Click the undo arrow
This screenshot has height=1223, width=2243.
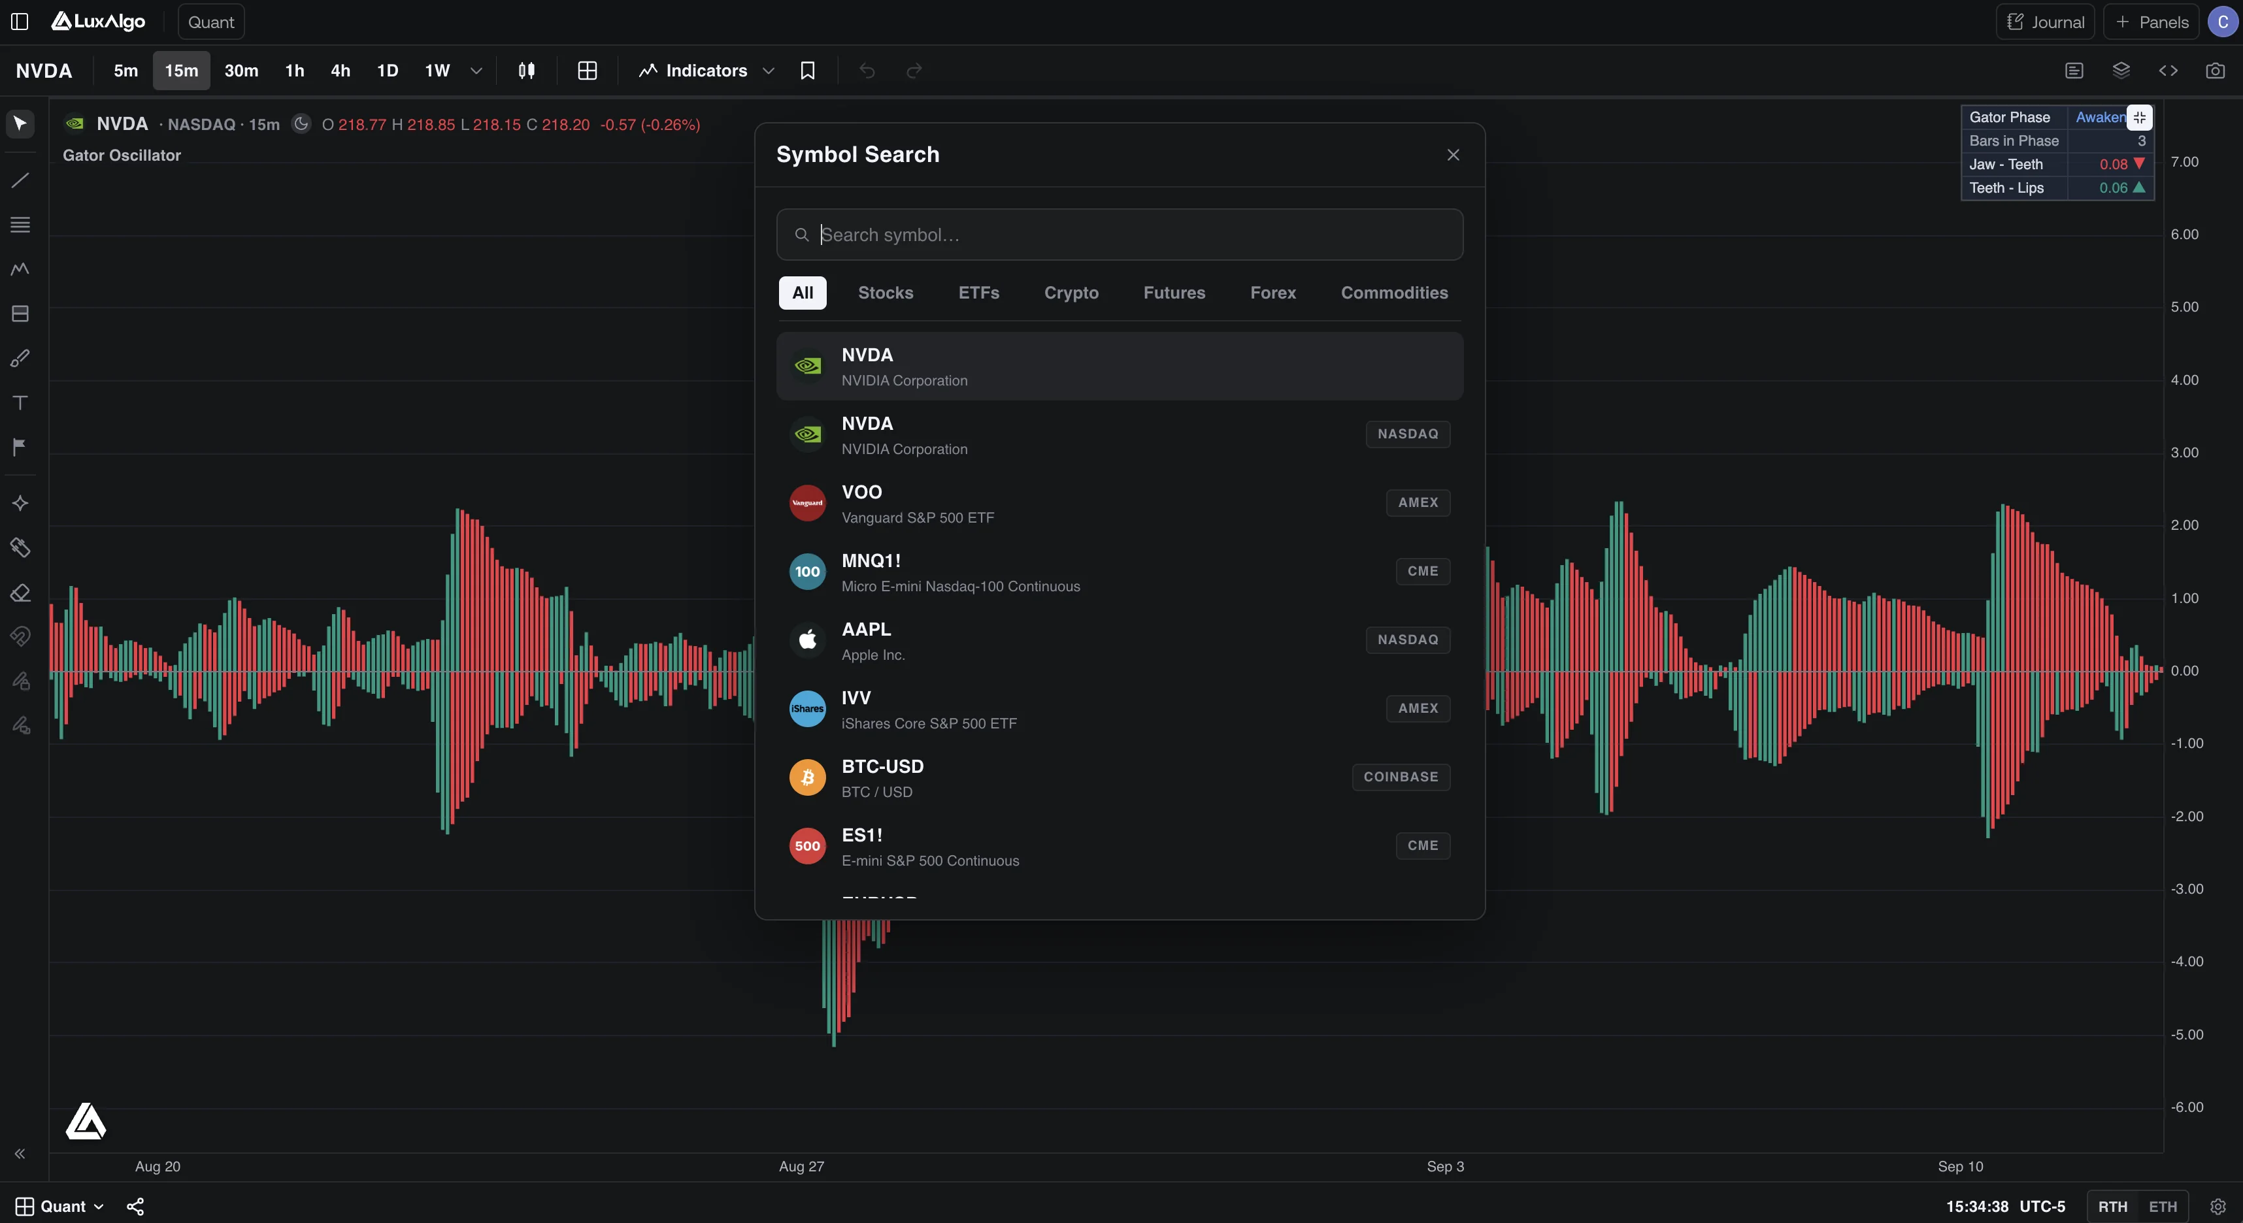pyautogui.click(x=867, y=71)
